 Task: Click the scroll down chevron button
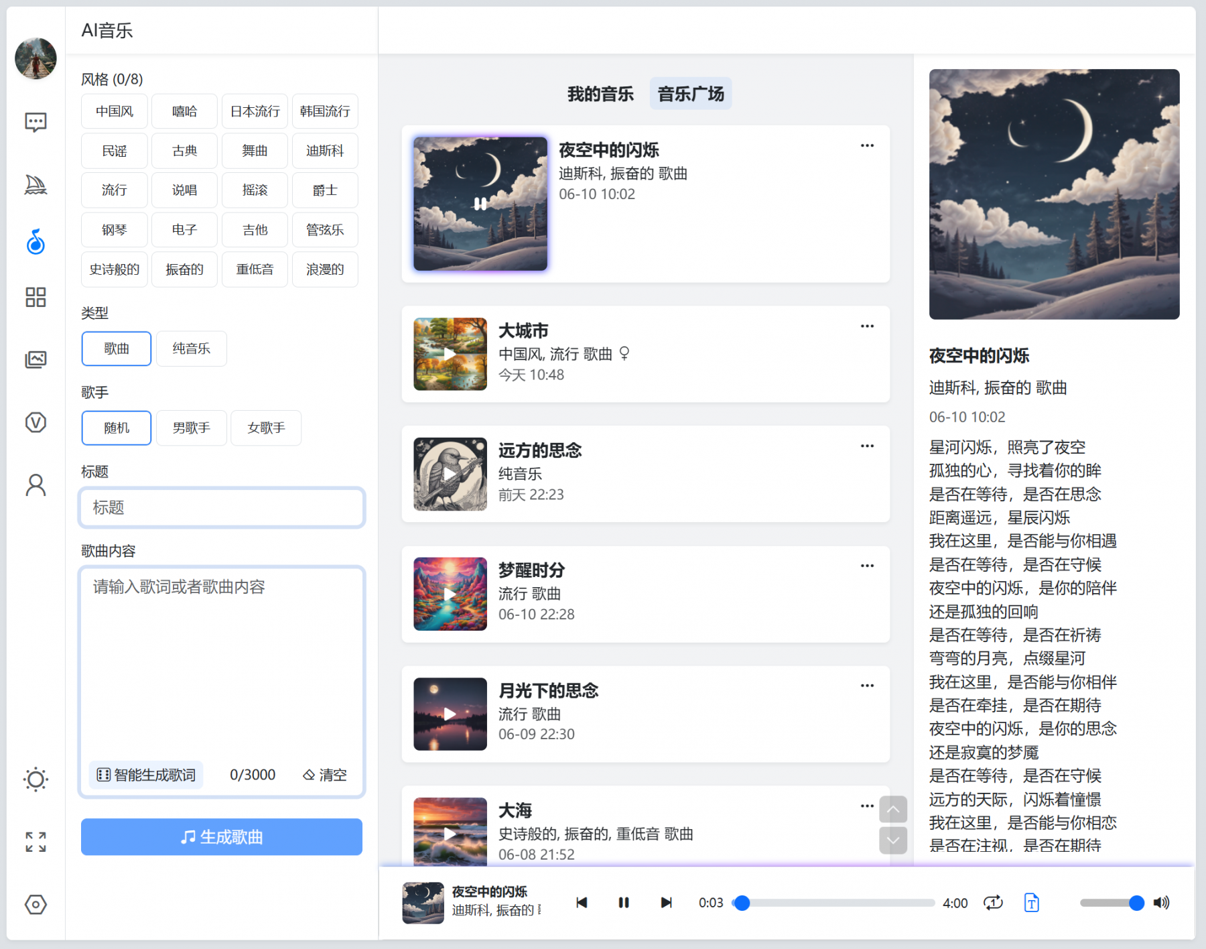click(893, 840)
